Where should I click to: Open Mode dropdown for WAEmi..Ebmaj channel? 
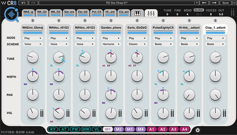(x=33, y=38)
